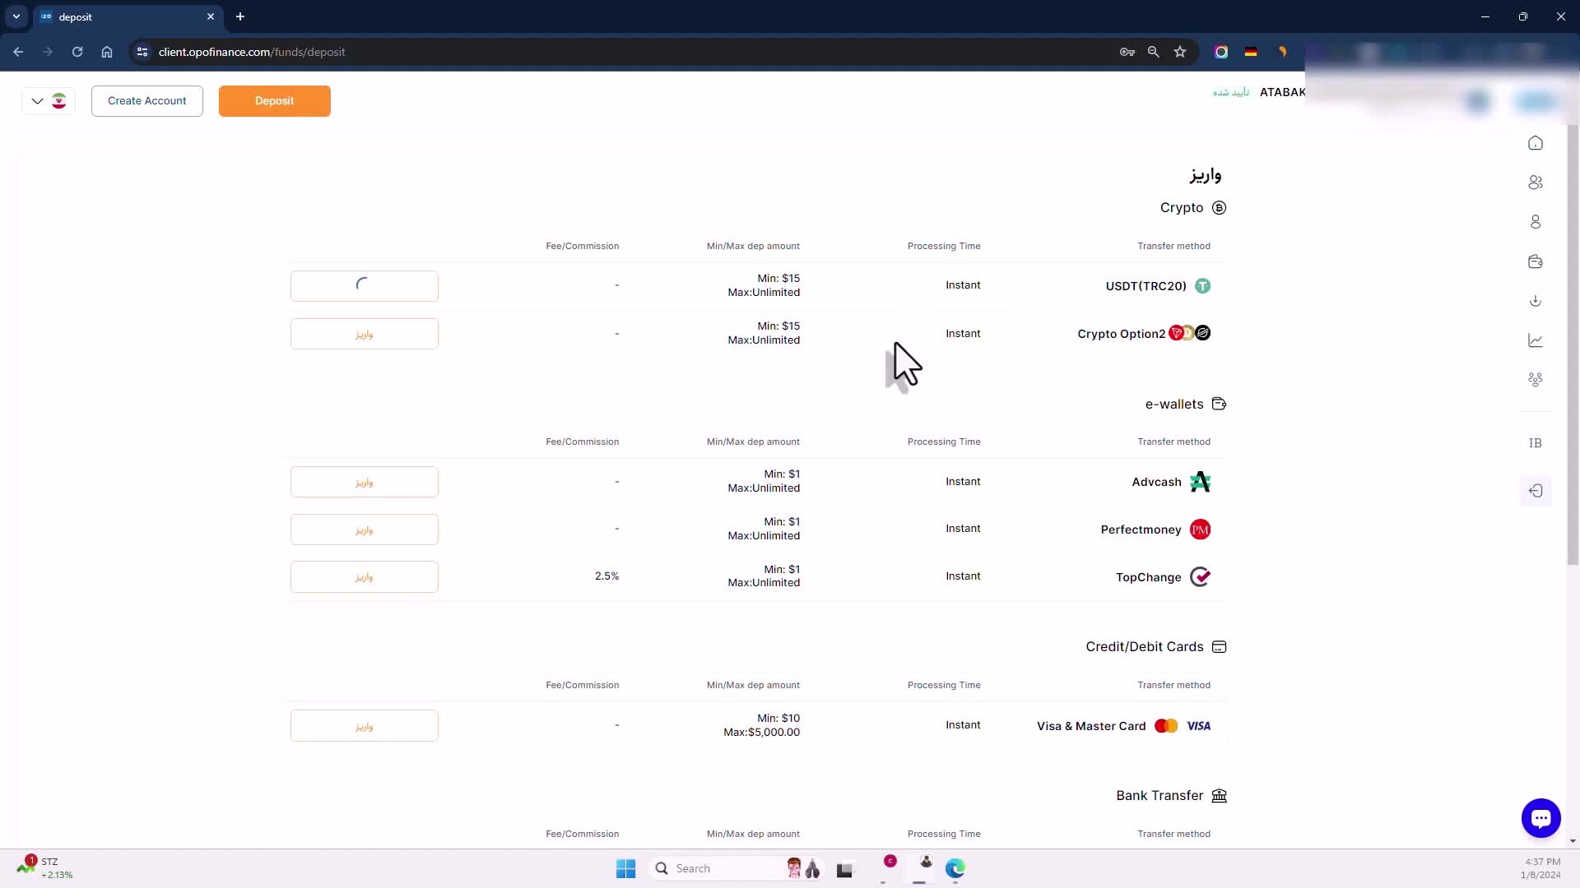The image size is (1580, 888).
Task: Click deposit button for Perfectmoney row
Action: tap(364, 530)
